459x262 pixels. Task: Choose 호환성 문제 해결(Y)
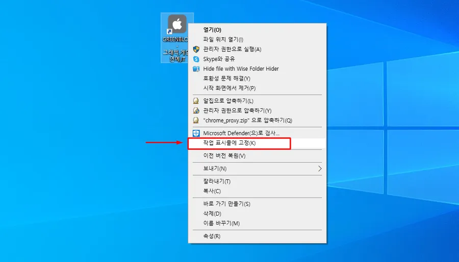pos(257,79)
